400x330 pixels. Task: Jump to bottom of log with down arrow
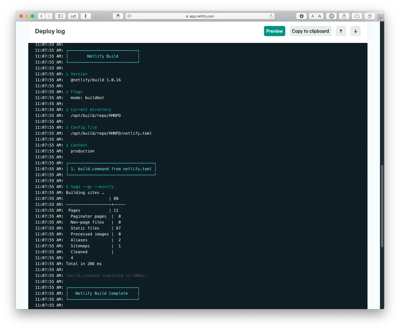[x=356, y=31]
